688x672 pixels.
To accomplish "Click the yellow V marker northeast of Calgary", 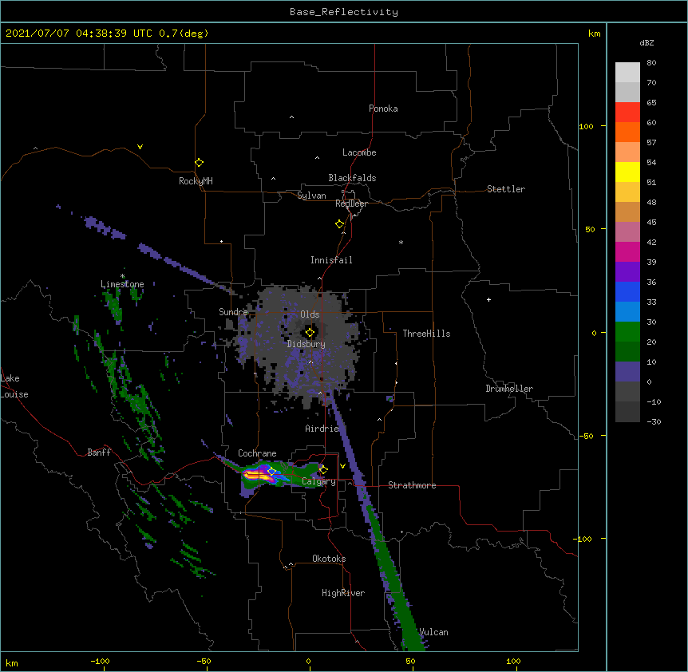I will [342, 466].
